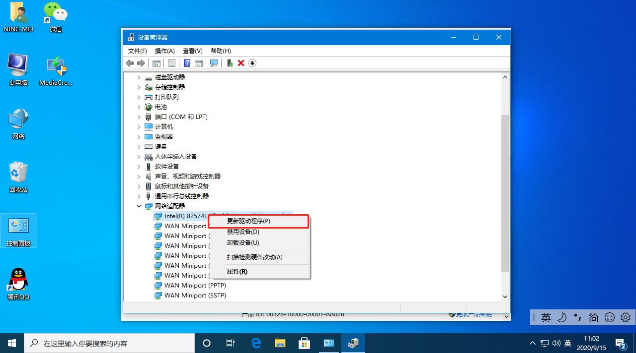Image resolution: width=636 pixels, height=353 pixels.
Task: Open the Help icon on the toolbar
Action: point(186,63)
